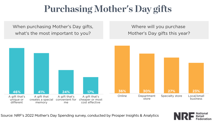
Task: Select the 46% teal bar
Action: click(17, 70)
